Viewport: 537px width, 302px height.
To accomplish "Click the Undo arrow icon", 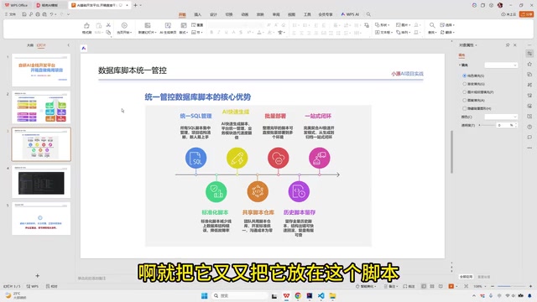I will tap(51, 14).
